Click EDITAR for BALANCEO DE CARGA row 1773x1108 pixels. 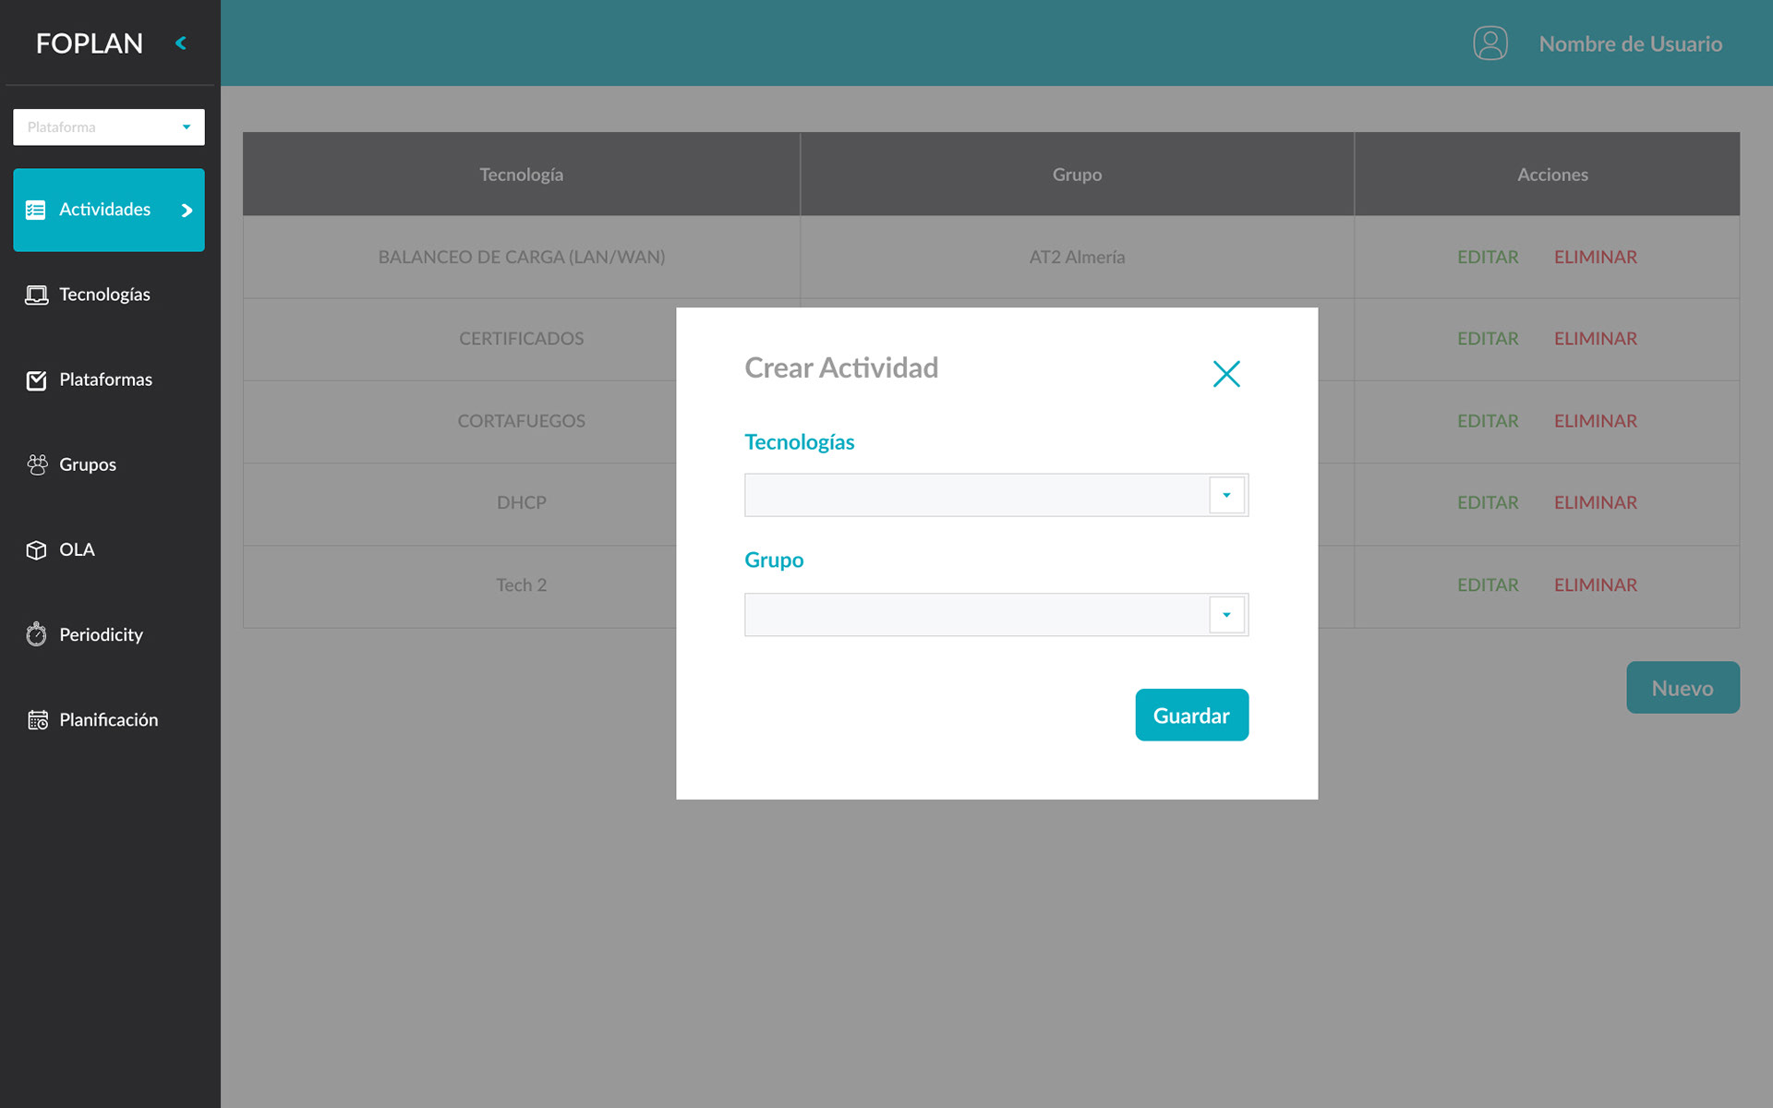pos(1487,258)
